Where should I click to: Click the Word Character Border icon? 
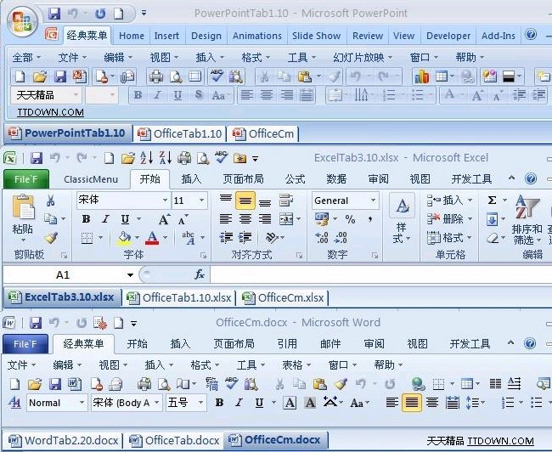point(290,403)
